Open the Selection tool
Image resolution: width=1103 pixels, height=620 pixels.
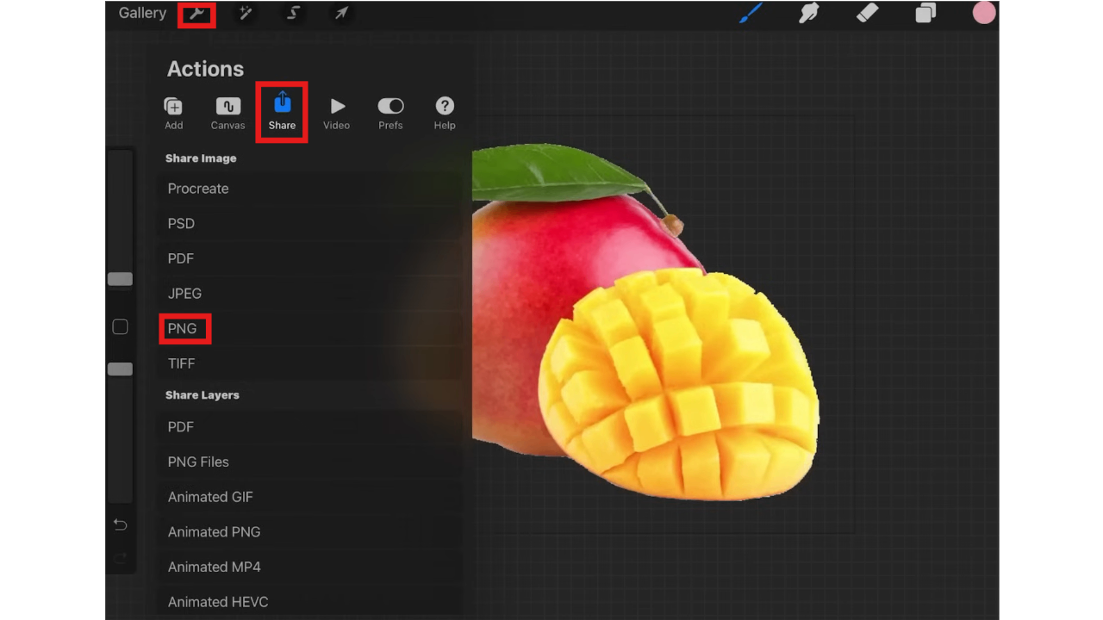click(293, 13)
